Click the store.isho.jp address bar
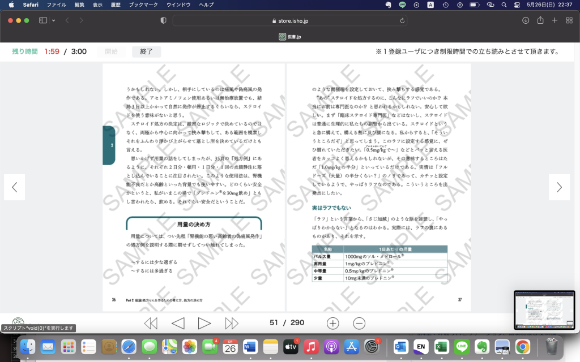 tap(289, 20)
